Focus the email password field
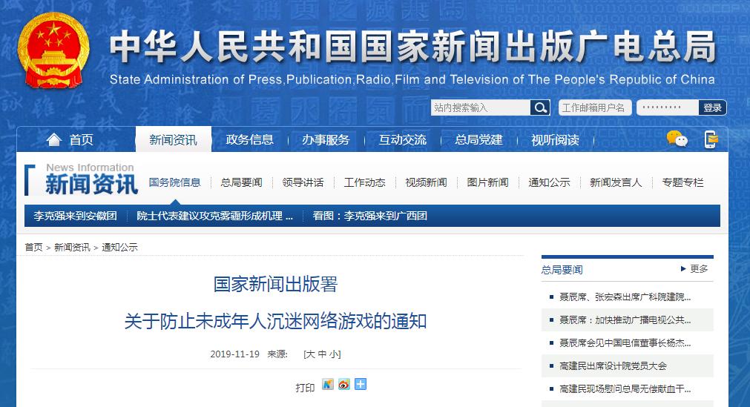 click(668, 107)
